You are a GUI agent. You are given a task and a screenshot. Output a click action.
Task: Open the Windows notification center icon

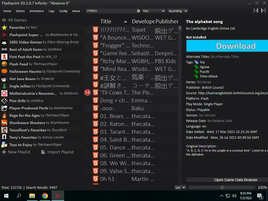click(260, 196)
